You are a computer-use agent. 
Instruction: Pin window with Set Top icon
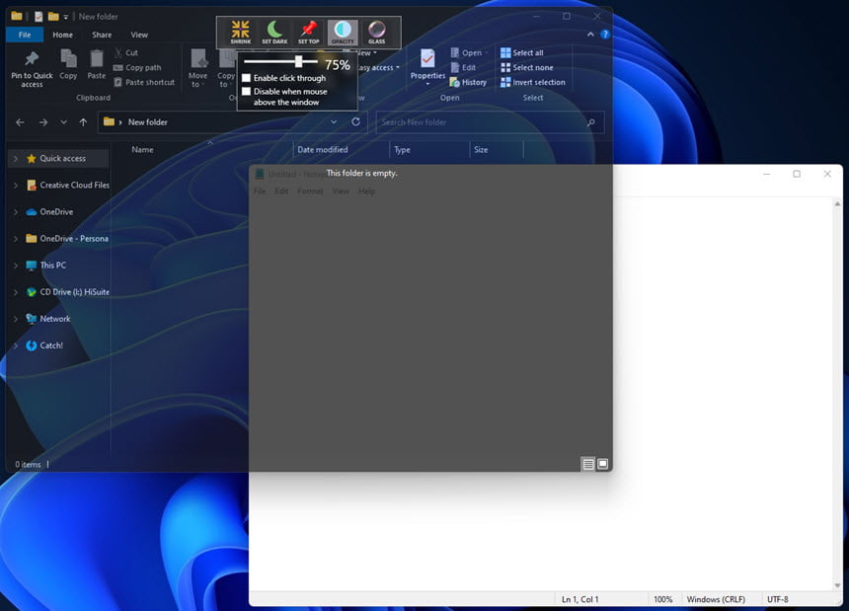309,32
